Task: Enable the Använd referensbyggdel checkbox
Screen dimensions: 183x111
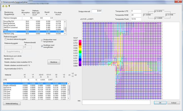Action: (6, 39)
